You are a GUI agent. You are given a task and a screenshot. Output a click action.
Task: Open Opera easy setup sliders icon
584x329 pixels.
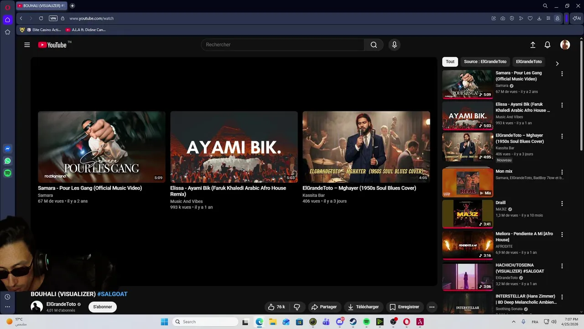(x=548, y=18)
